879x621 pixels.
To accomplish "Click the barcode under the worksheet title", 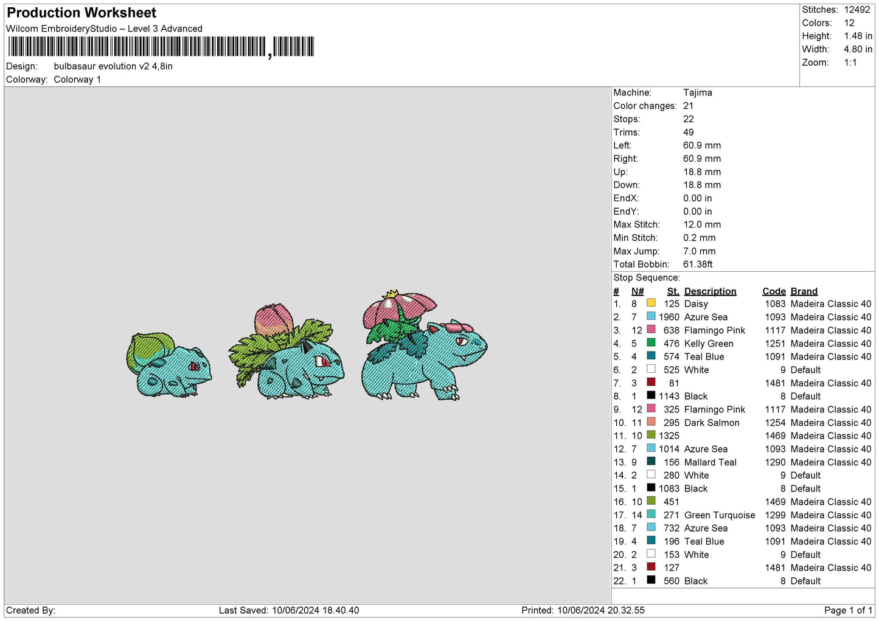I will [x=161, y=47].
